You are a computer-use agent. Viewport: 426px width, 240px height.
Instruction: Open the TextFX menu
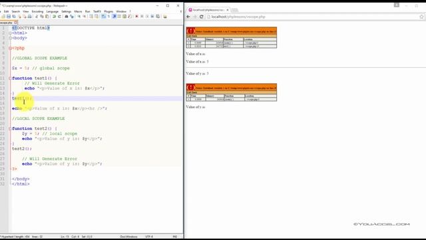click(97, 11)
